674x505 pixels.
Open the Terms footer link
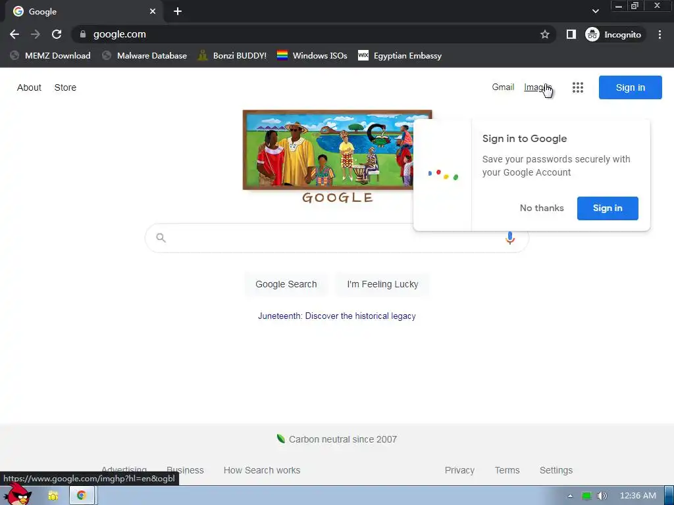(x=507, y=470)
